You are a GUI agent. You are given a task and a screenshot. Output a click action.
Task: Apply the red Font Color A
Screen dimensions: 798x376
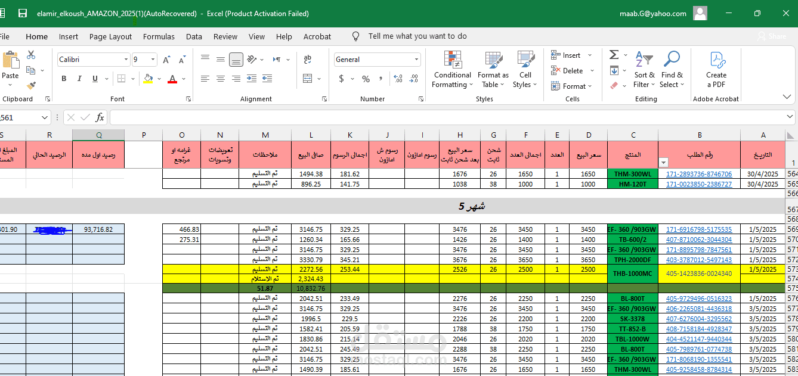pyautogui.click(x=172, y=79)
